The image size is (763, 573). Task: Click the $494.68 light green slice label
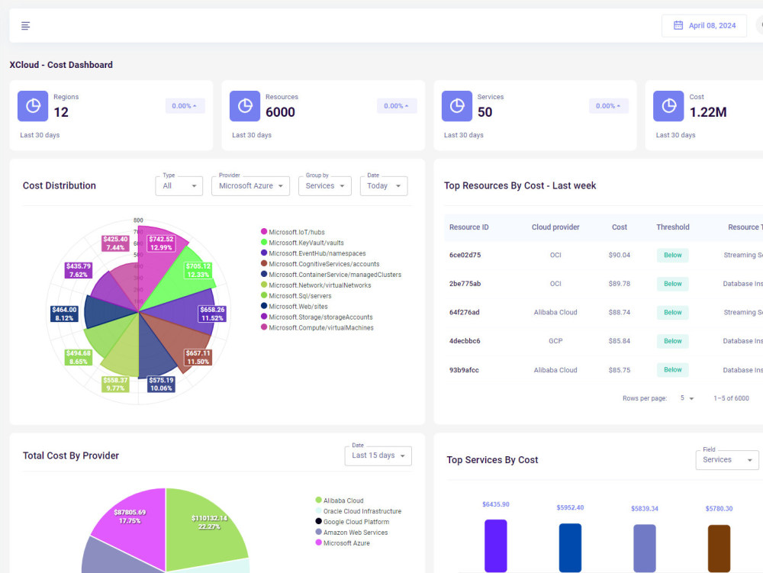pos(79,358)
